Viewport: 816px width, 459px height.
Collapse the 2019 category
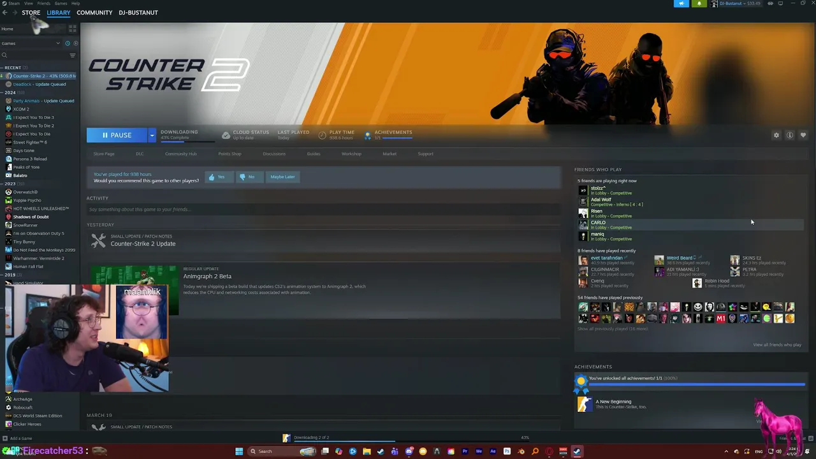click(x=10, y=275)
